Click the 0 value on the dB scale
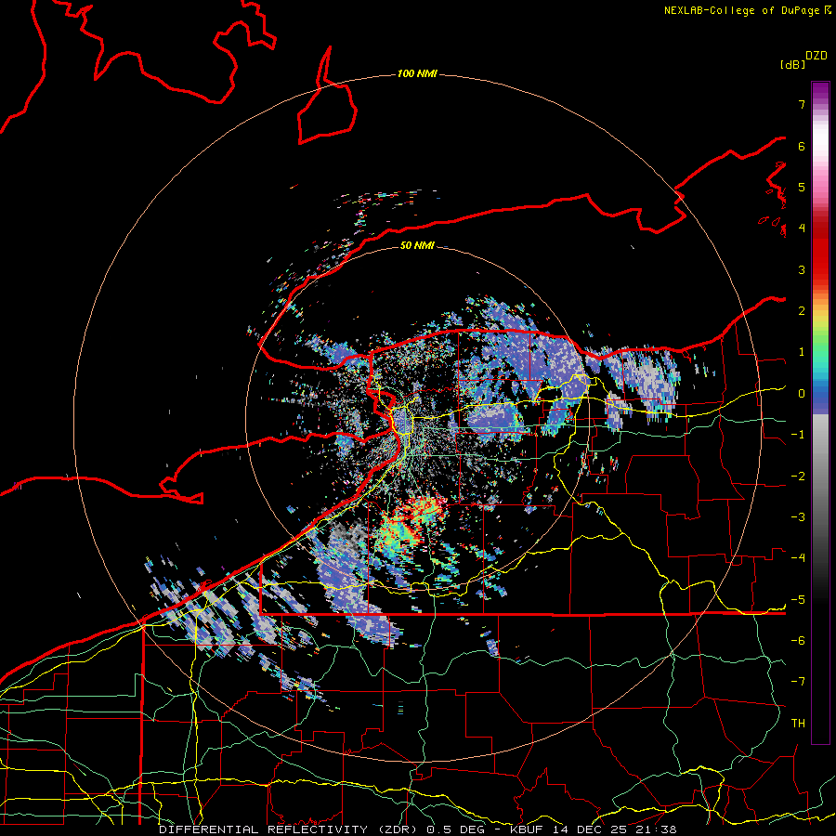836x836 pixels. click(802, 394)
